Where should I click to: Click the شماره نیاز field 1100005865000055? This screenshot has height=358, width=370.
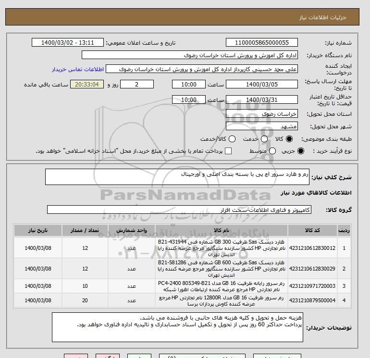tap(262, 42)
